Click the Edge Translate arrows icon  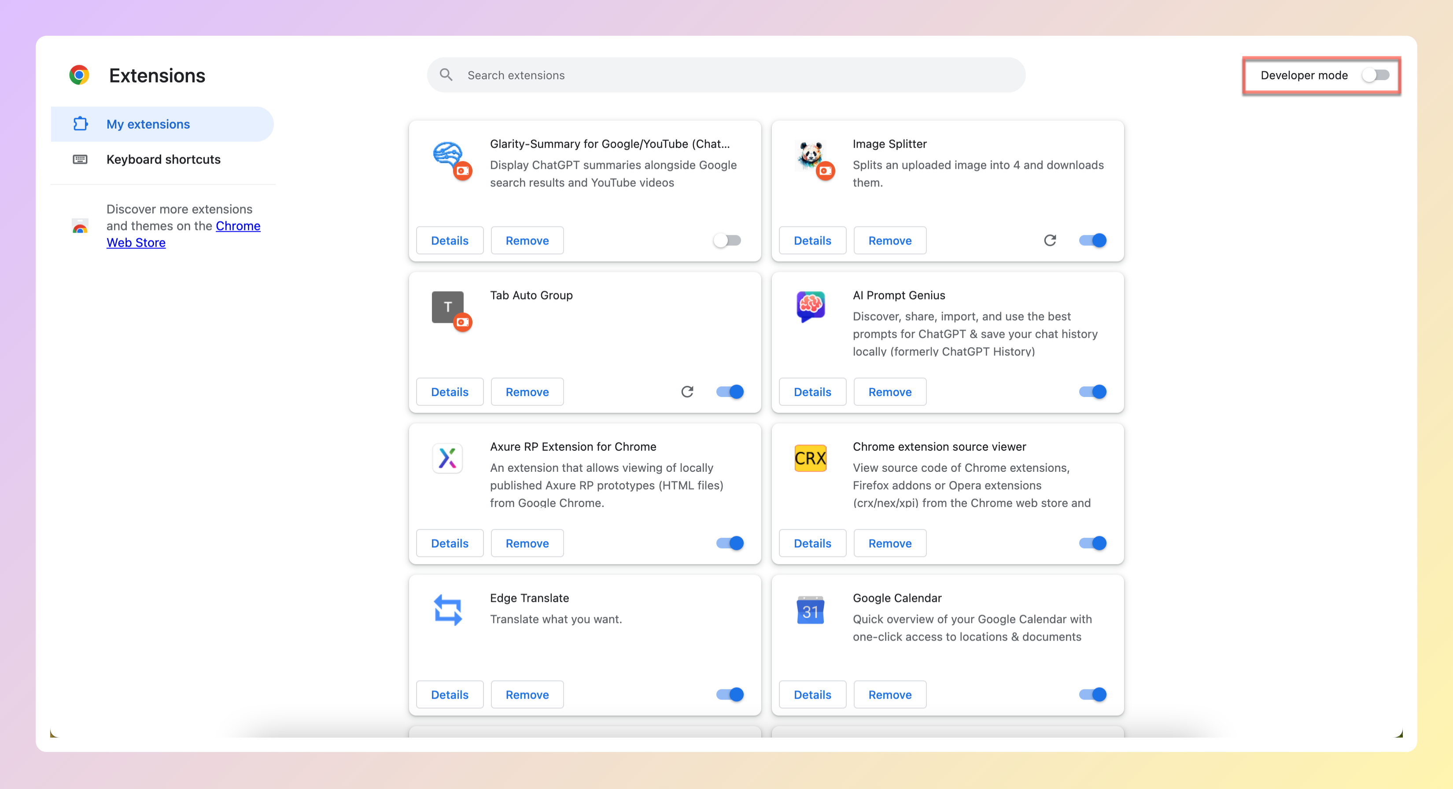click(x=448, y=610)
